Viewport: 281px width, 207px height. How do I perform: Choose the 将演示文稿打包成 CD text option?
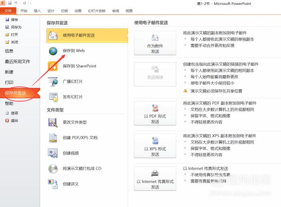82,168
